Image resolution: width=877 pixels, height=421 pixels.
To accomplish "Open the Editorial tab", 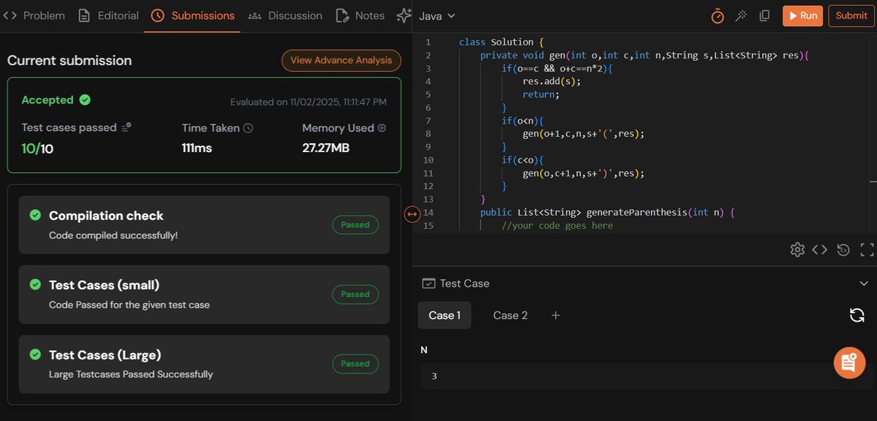I will 116,15.
